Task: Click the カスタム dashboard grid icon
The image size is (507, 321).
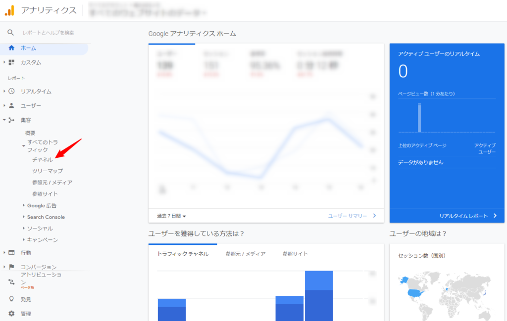Action: tap(11, 62)
